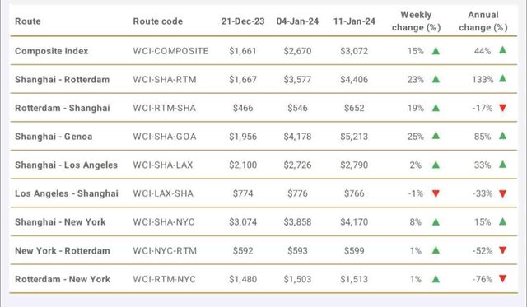Click the 21-Dec-23 column header
The image size is (527, 307).
pos(243,21)
